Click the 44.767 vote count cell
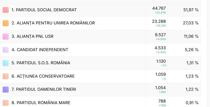Screen dimensions: 210x107 [x=159, y=8]
